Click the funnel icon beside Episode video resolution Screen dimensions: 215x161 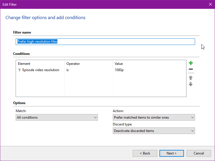tap(19, 70)
